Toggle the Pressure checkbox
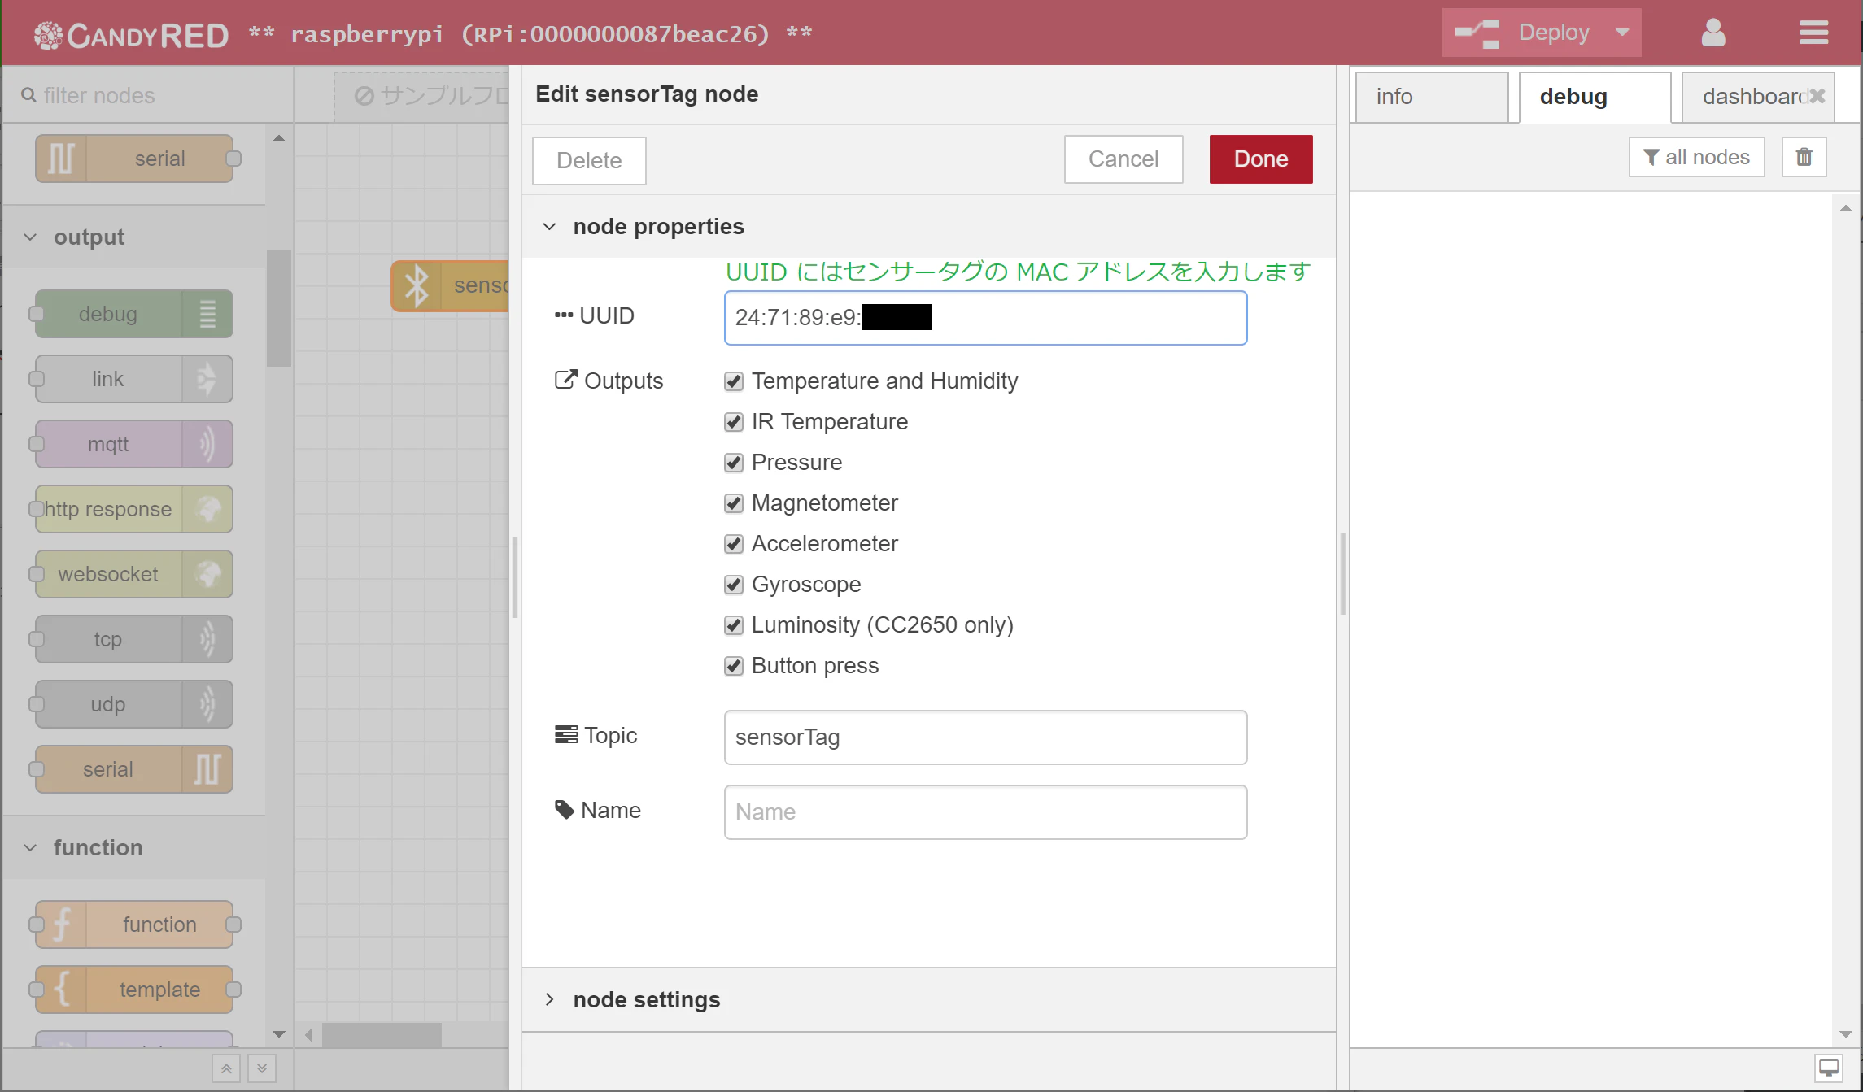 pos(734,463)
